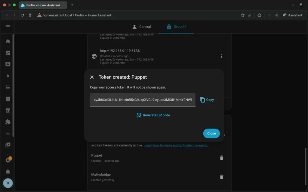Viewport: 308px width, 192px height.
Task: Click the not secure warning icon
Action: tap(39, 15)
